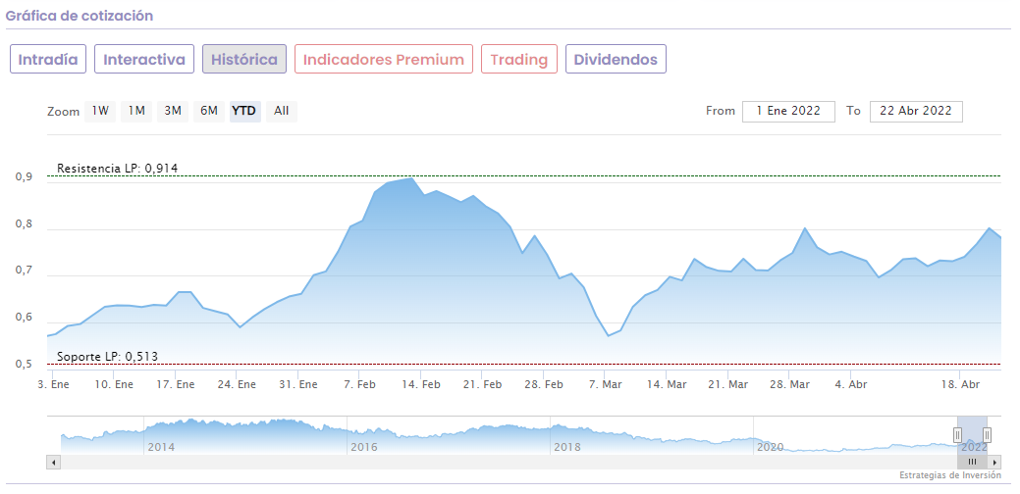Image resolution: width=1020 pixels, height=494 pixels.
Task: Click the navigator scrollbar left arrow
Action: (x=53, y=461)
